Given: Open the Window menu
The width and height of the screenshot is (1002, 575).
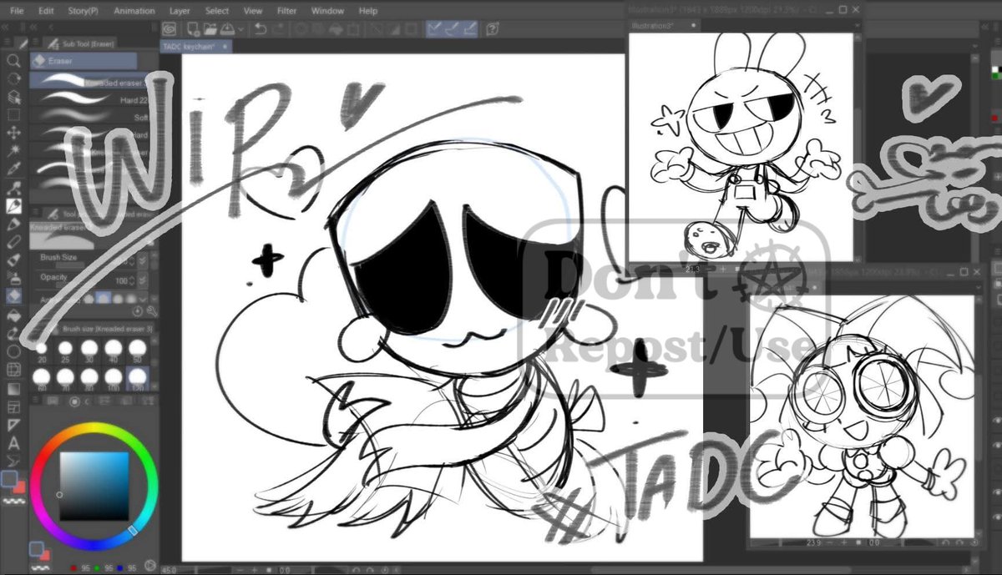Looking at the screenshot, I should pyautogui.click(x=327, y=11).
